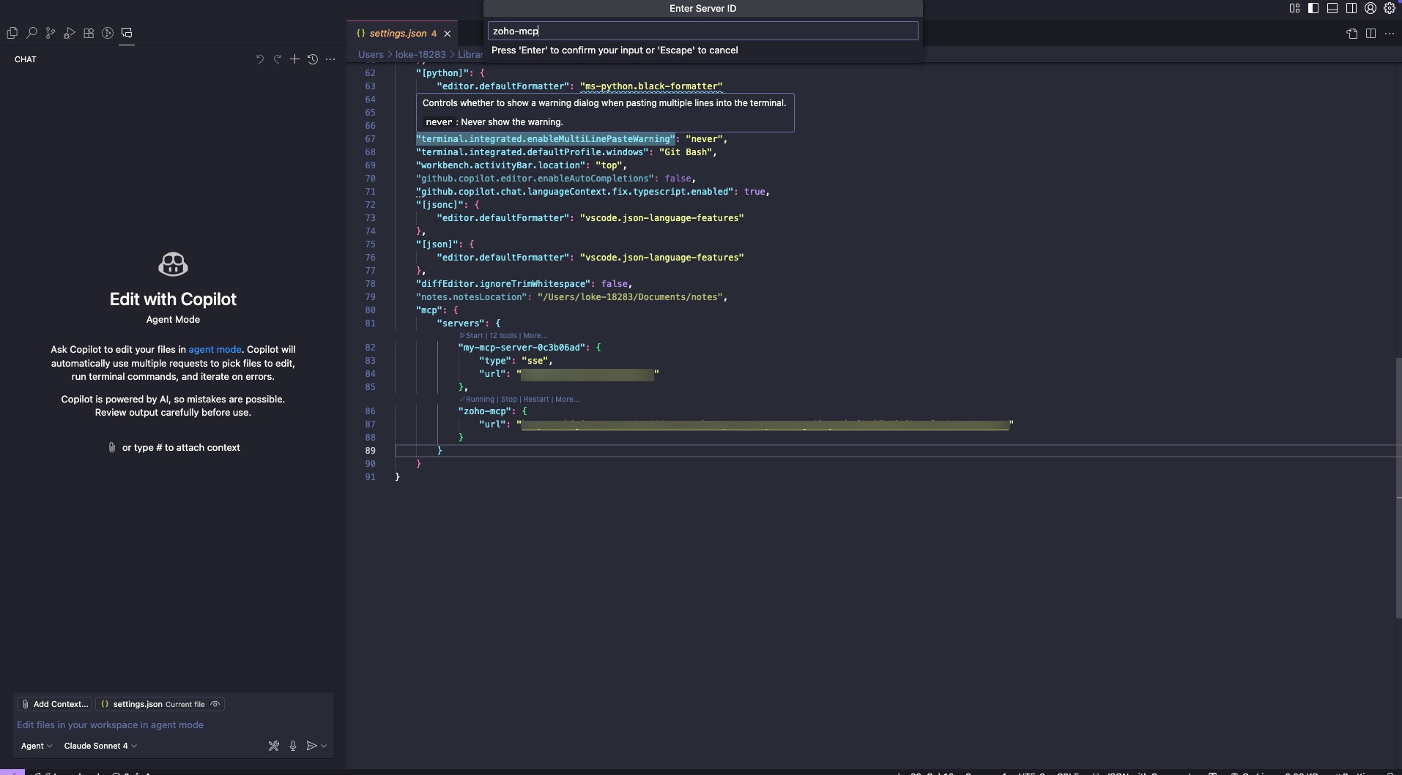Click the Add Context button
Image resolution: width=1402 pixels, height=775 pixels.
[55, 704]
